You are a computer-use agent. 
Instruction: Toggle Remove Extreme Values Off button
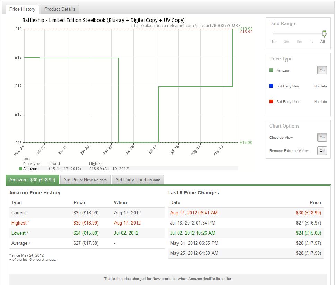click(322, 150)
